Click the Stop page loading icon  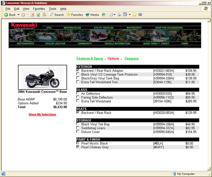coord(32,15)
